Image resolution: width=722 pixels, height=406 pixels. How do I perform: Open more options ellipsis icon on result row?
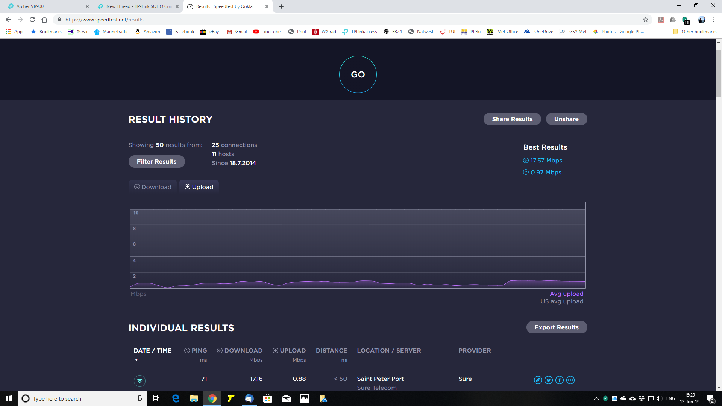tap(570, 380)
